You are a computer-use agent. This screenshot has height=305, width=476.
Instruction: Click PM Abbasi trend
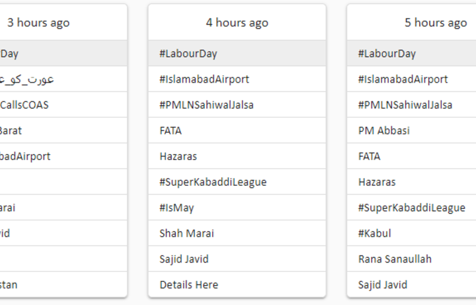pyautogui.click(x=412, y=130)
